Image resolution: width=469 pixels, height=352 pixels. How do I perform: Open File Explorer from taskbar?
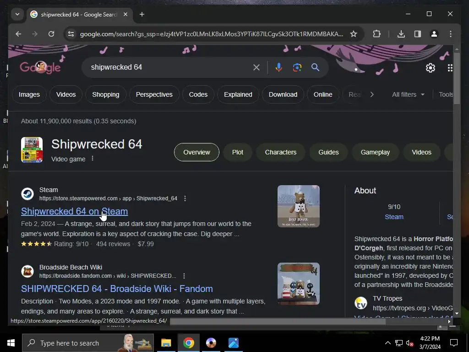(x=166, y=343)
